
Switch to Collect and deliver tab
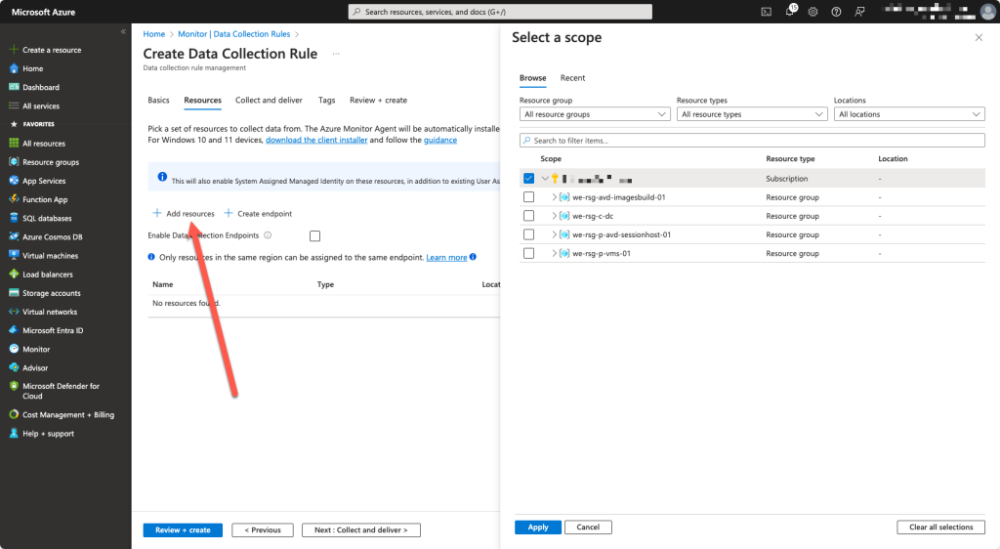[x=269, y=100]
